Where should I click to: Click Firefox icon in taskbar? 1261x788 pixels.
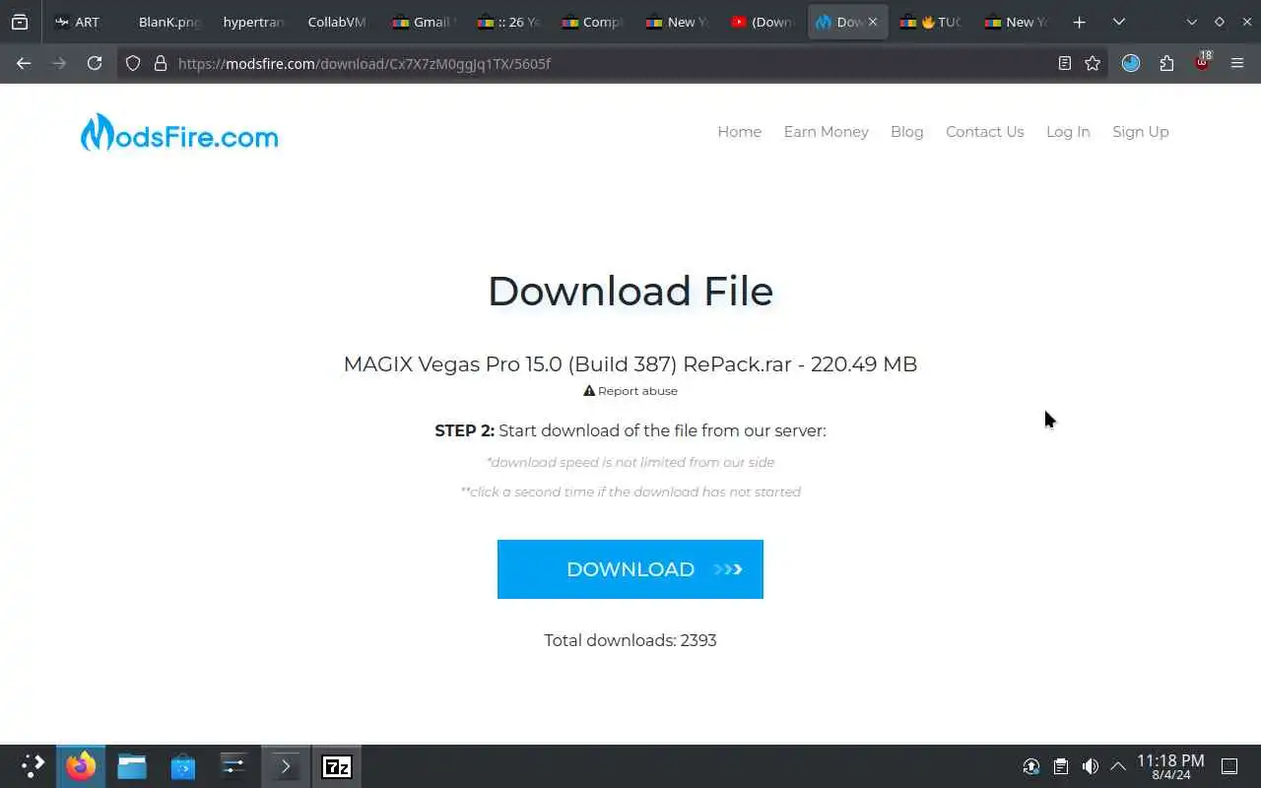pyautogui.click(x=81, y=766)
